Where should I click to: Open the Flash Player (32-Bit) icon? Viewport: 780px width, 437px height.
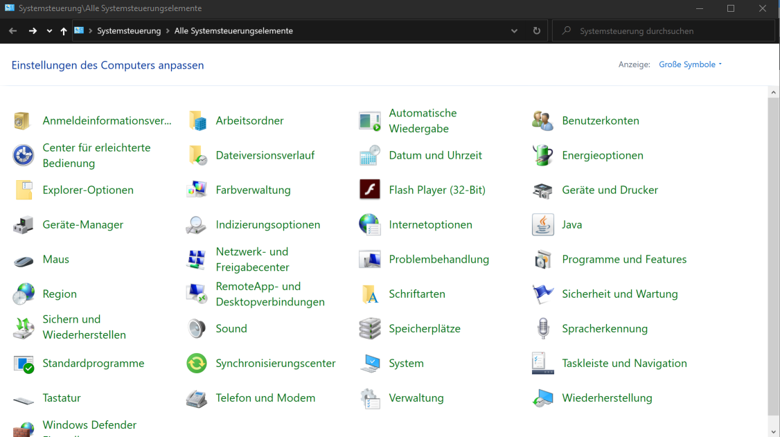pyautogui.click(x=370, y=190)
